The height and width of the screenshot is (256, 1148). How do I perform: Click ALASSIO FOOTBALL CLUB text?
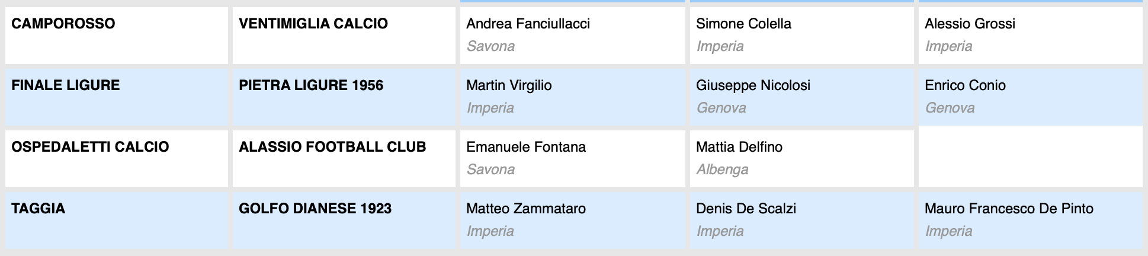tap(332, 147)
